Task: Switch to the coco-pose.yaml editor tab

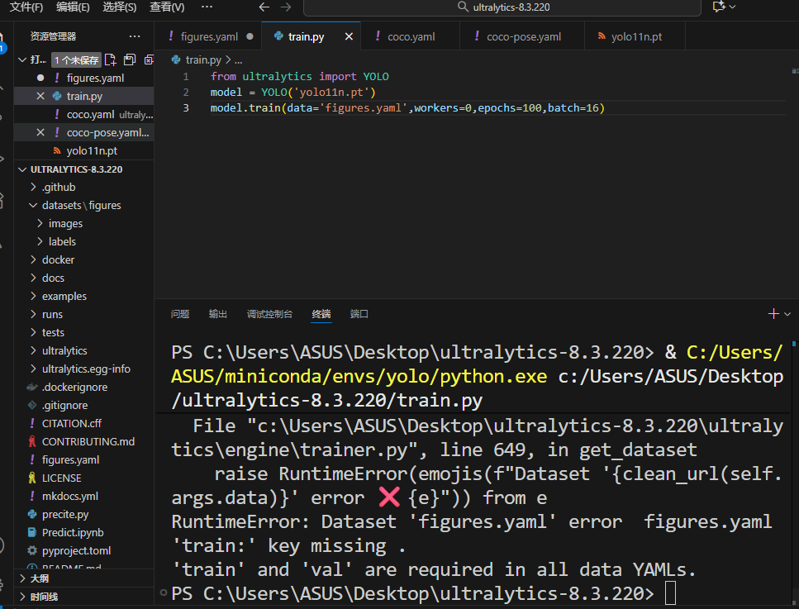Action: click(523, 36)
